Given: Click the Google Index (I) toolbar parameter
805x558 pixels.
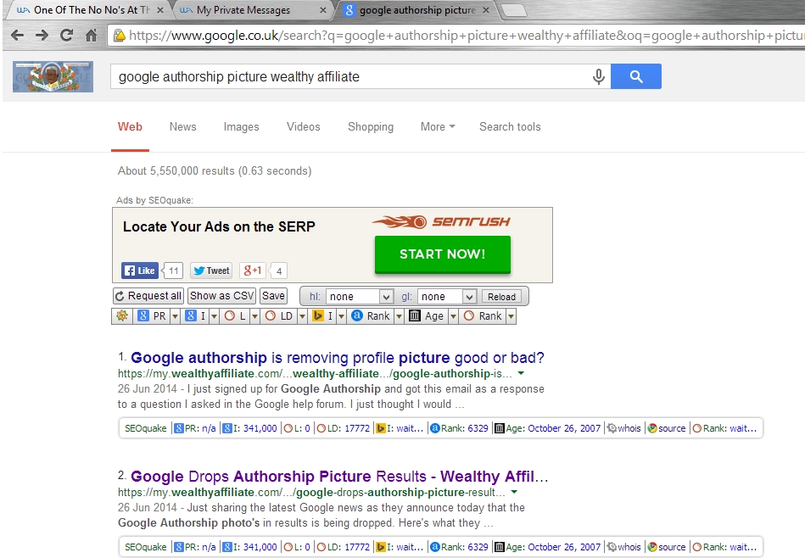Looking at the screenshot, I should pos(195,316).
